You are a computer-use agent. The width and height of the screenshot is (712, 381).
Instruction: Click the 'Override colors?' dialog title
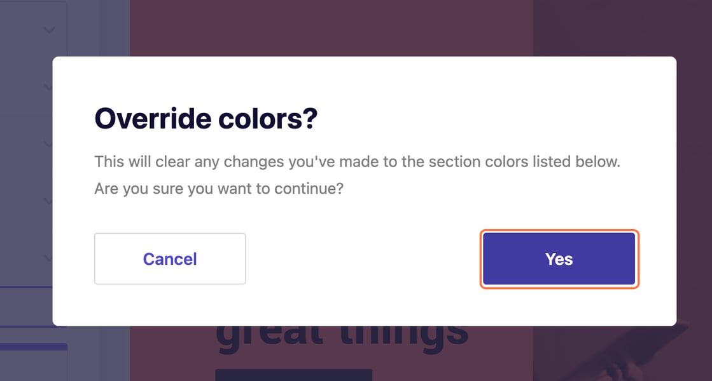(207, 118)
